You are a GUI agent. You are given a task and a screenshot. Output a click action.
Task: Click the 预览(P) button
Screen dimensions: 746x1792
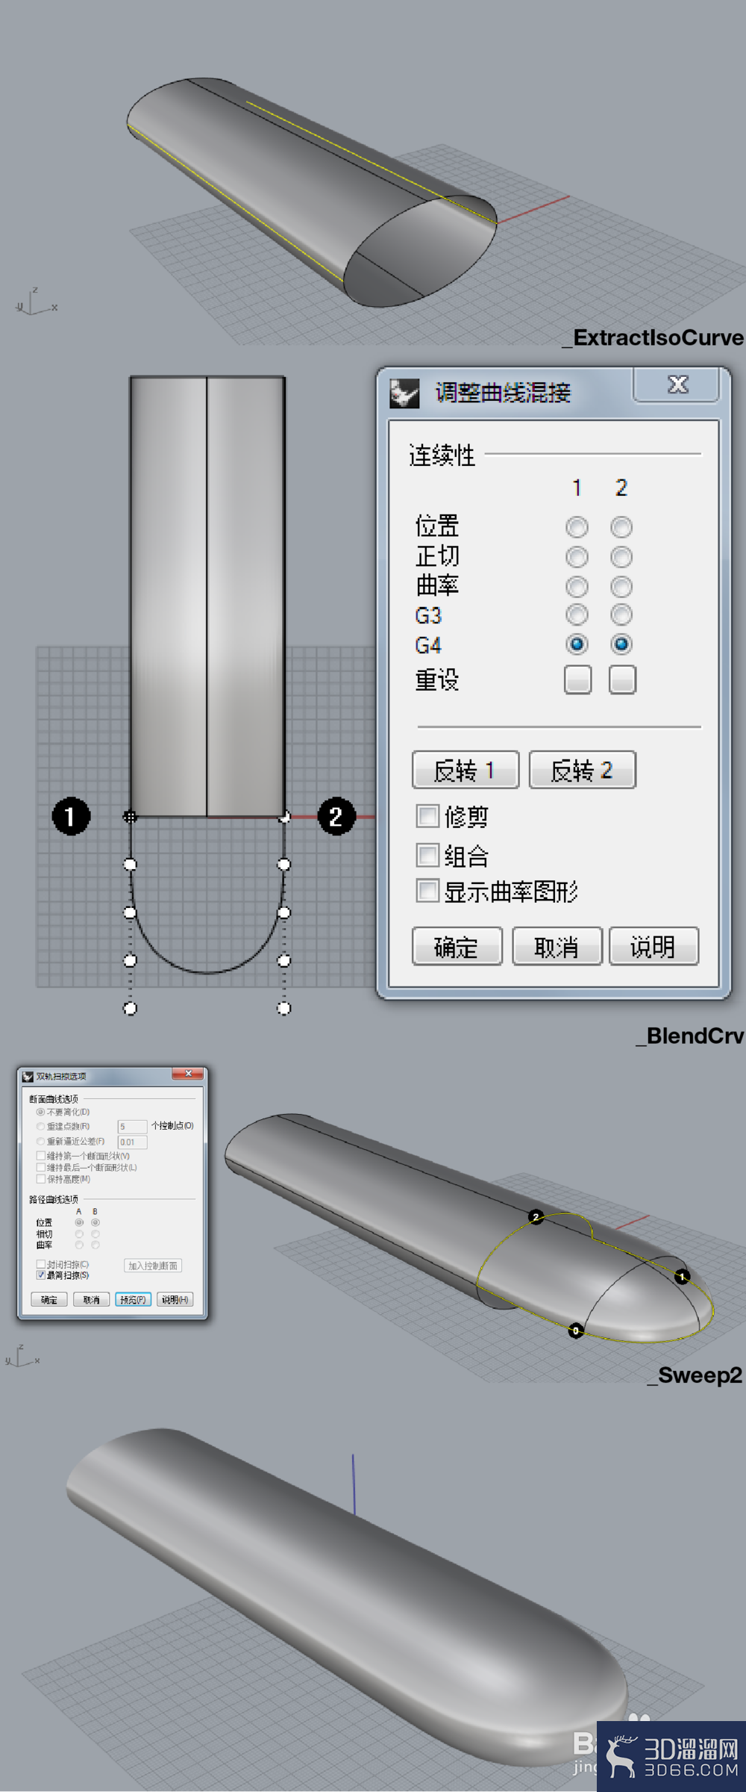(134, 1300)
